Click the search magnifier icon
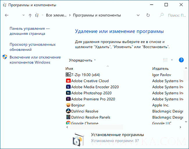This screenshot has height=149, width=189. (161, 15)
